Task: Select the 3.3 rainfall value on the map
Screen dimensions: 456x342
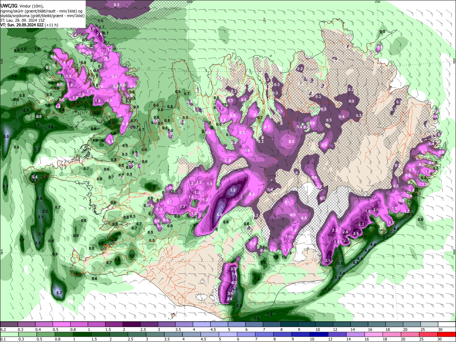Action: tap(338, 277)
